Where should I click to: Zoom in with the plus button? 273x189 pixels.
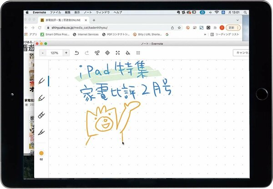66,53
